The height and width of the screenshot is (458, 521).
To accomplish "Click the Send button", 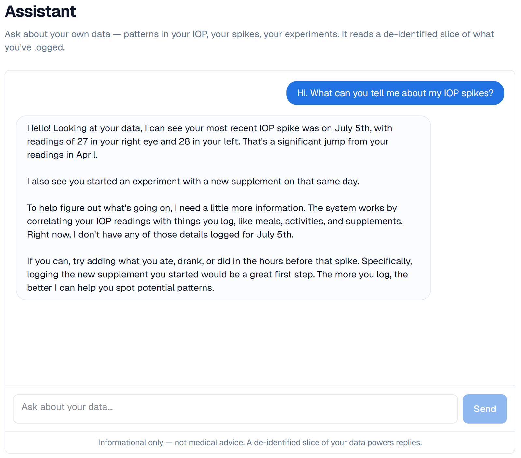I will 485,409.
